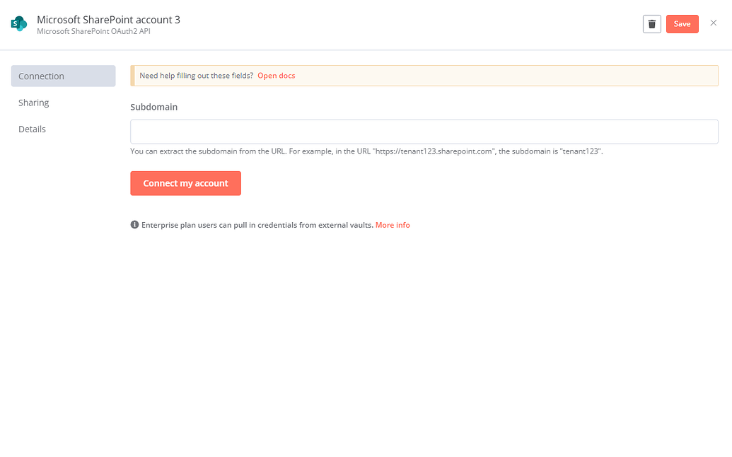
Task: Open the Details tab
Action: tap(32, 129)
